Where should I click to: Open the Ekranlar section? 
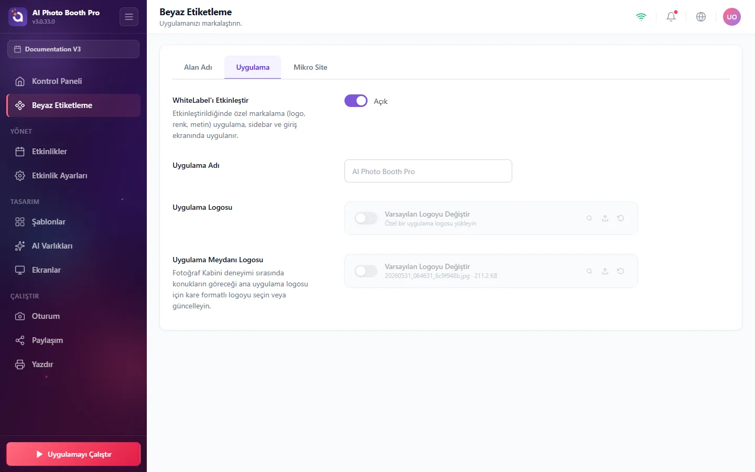tap(73, 270)
